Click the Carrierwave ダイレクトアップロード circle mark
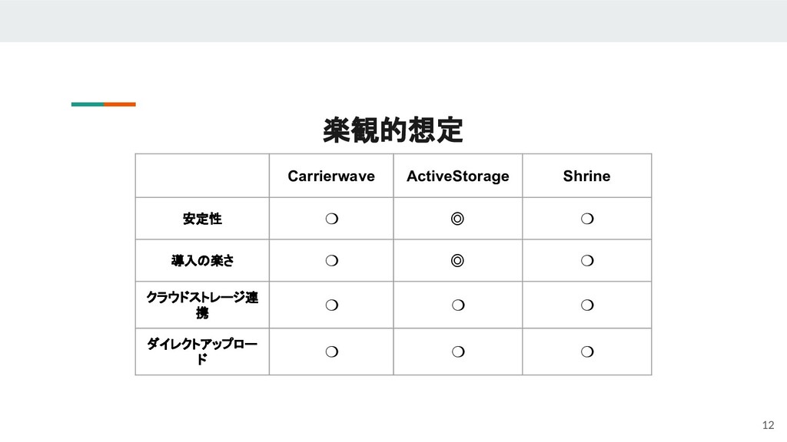 tap(330, 351)
